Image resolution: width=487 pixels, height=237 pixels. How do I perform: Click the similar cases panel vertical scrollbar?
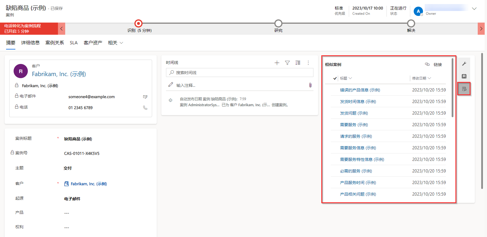point(453,88)
